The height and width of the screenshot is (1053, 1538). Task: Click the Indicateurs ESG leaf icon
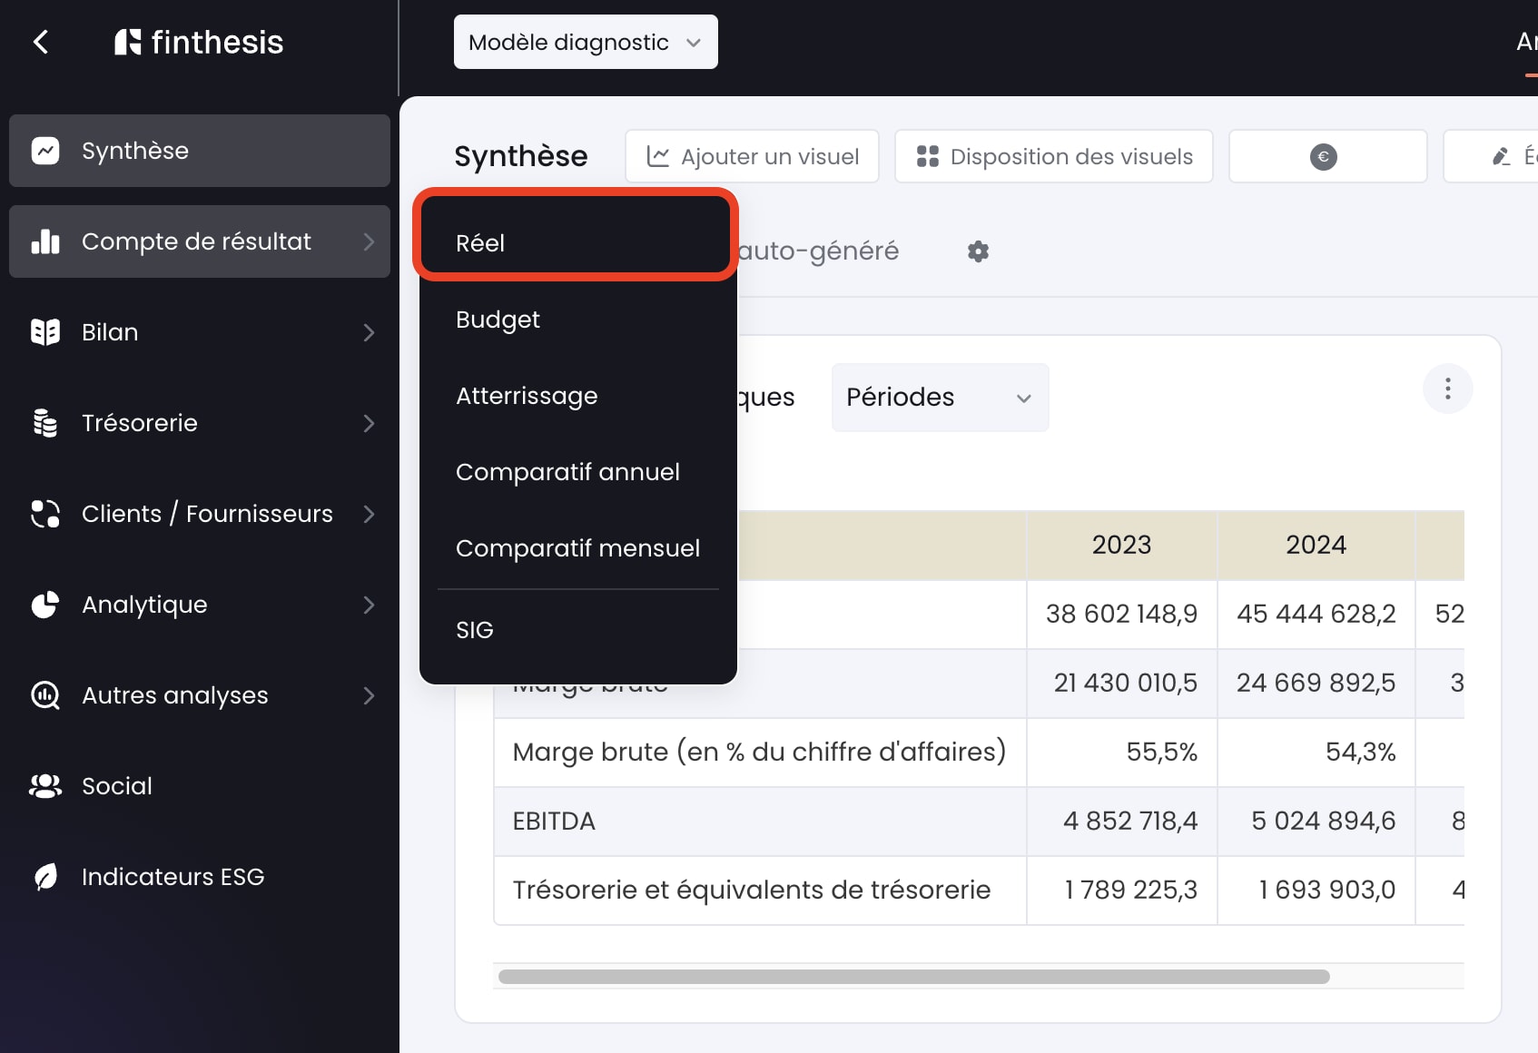tap(45, 877)
